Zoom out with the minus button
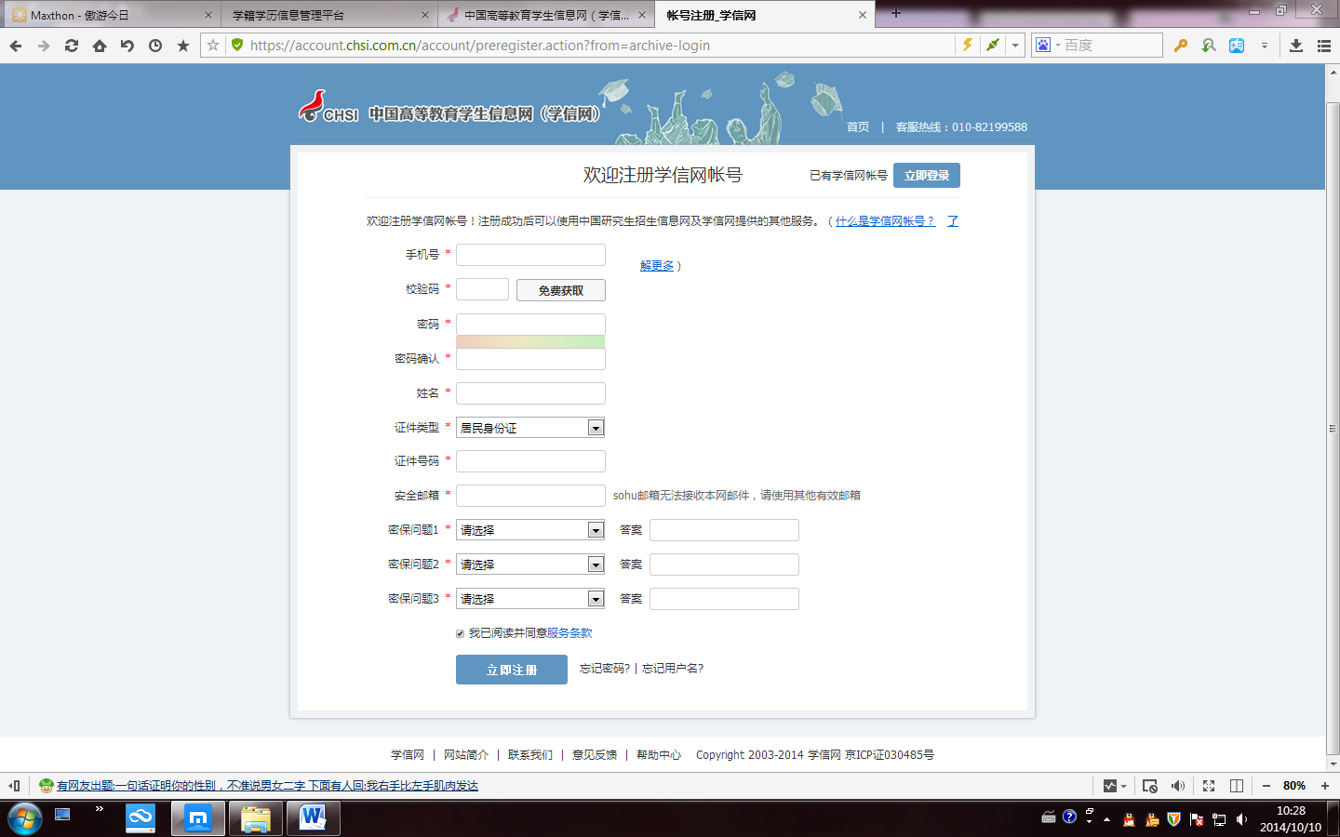The width and height of the screenshot is (1340, 837). point(1266,786)
